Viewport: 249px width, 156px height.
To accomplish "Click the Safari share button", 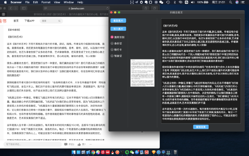I will (x=146, y=8).
